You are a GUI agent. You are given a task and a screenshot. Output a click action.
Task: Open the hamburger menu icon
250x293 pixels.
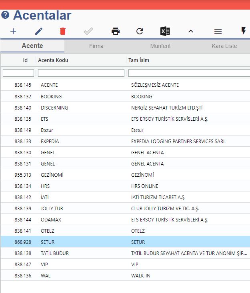218,31
